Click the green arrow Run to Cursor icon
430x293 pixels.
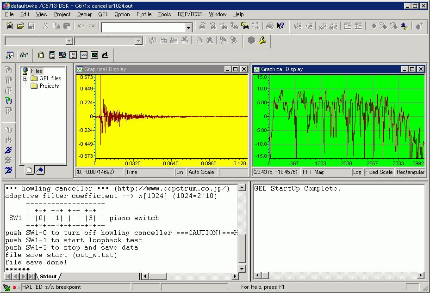[8, 101]
